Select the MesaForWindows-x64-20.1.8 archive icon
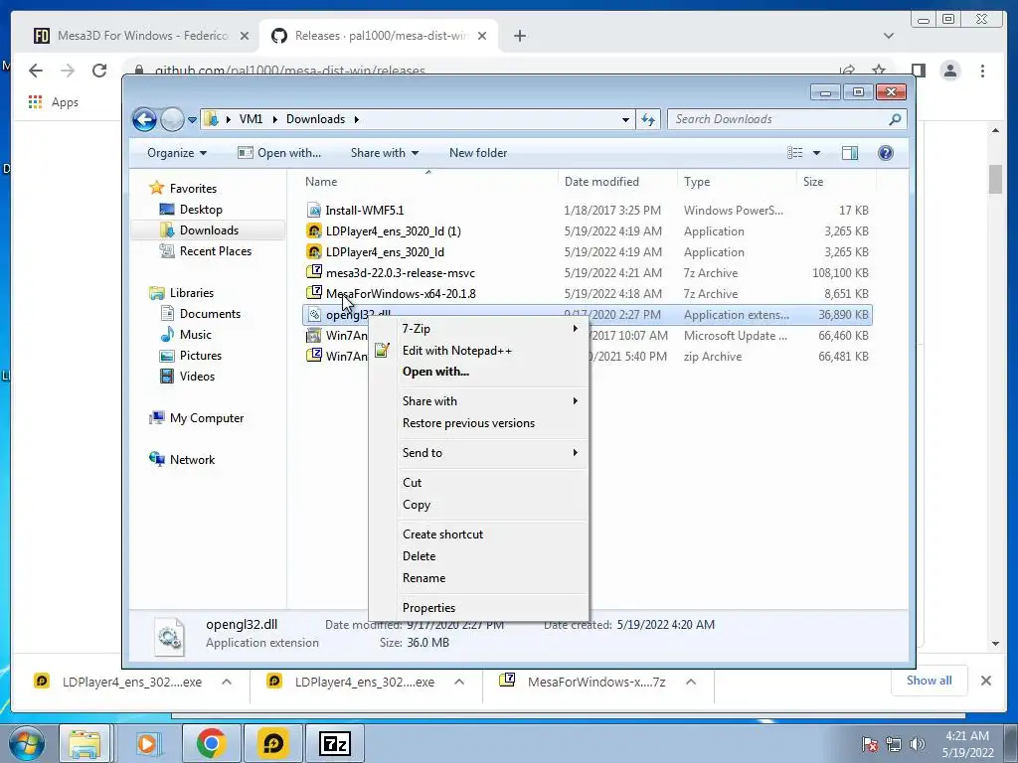The image size is (1018, 763). 314,293
